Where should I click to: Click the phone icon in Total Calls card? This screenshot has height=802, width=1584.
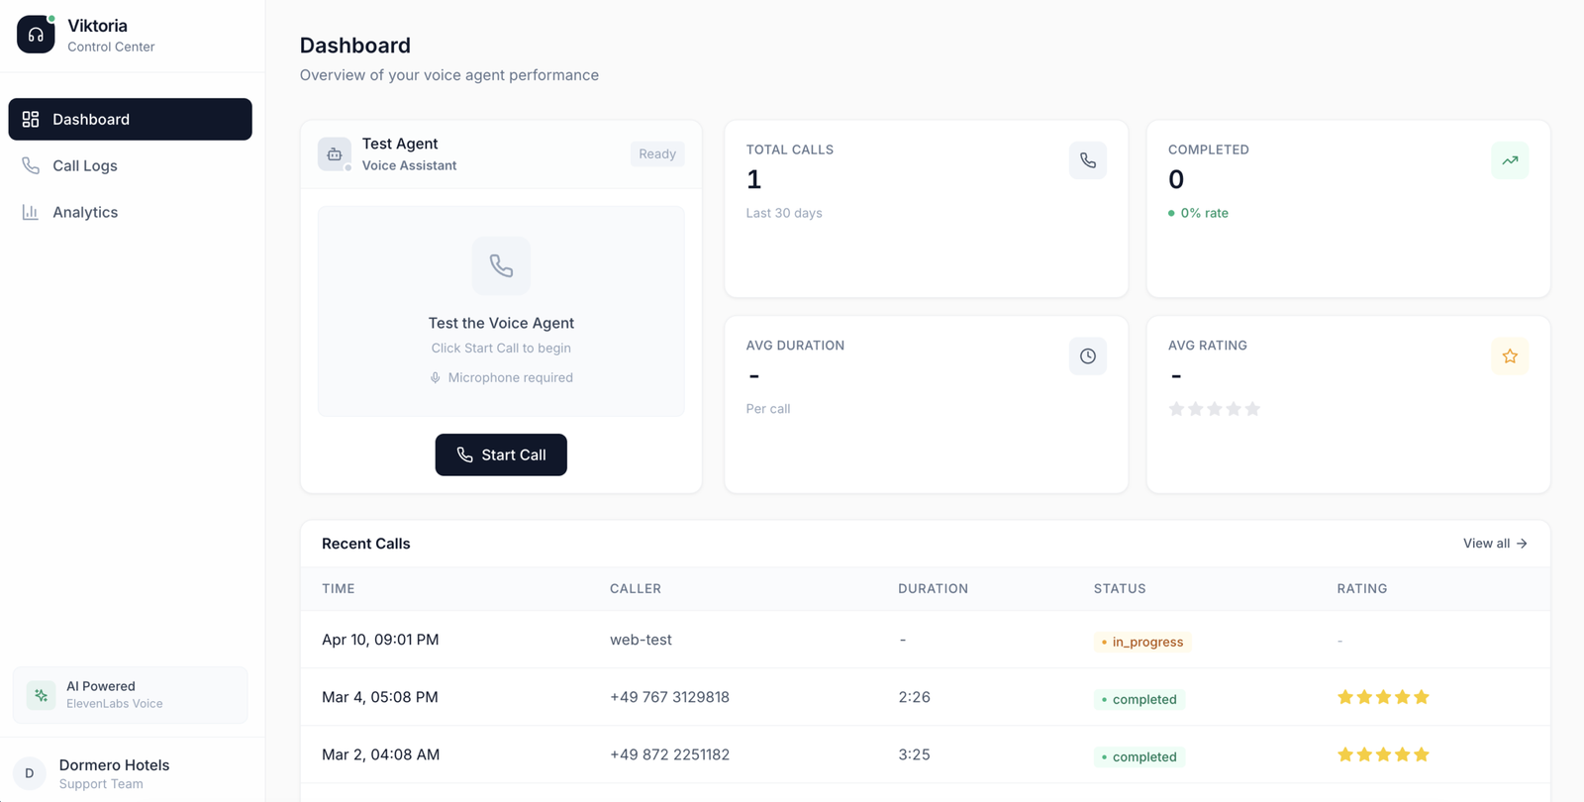pos(1087,160)
